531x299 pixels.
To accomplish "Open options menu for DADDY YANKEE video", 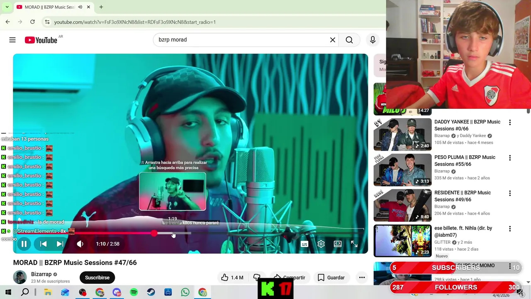I will [510, 123].
